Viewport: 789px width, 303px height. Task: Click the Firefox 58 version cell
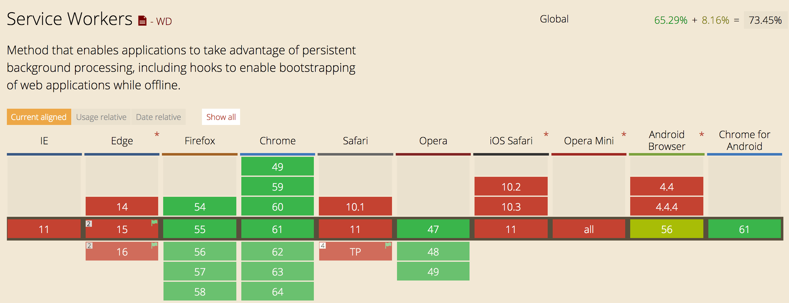point(200,291)
